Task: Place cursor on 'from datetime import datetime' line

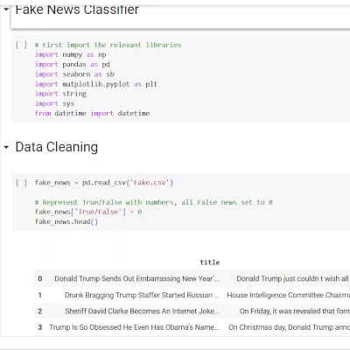Action: click(x=92, y=113)
